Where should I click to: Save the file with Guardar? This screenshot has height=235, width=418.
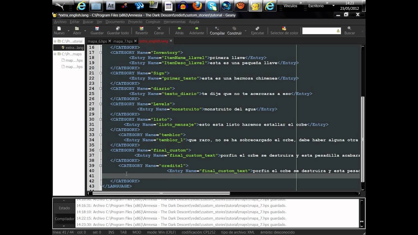pos(97,31)
